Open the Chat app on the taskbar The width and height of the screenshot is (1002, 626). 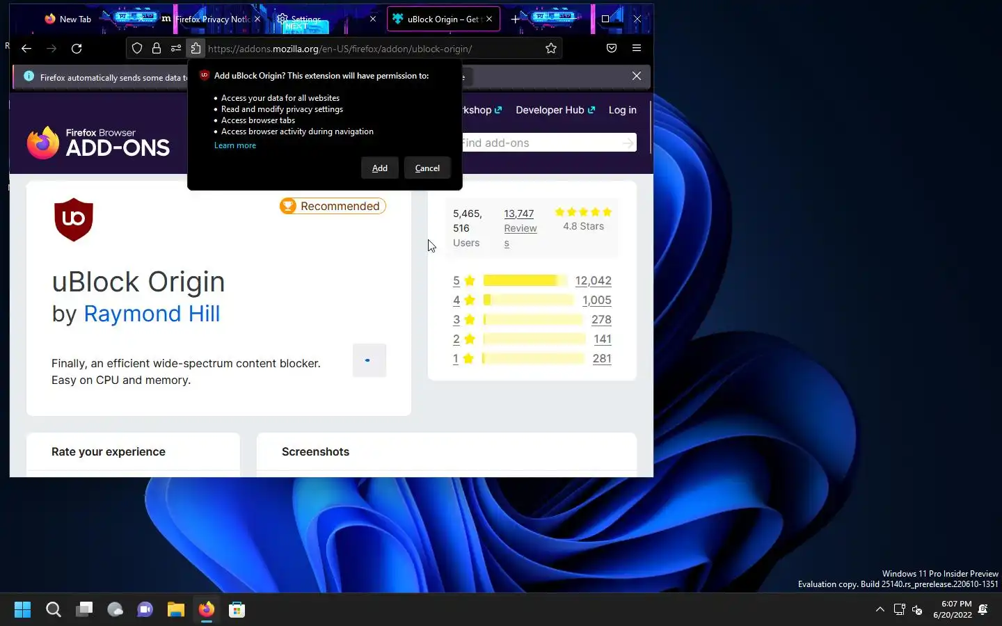145,609
